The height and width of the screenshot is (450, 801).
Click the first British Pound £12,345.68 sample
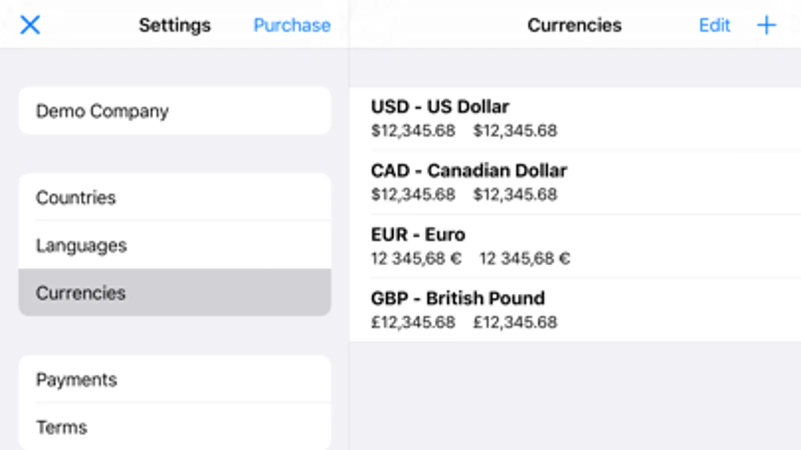pos(413,322)
